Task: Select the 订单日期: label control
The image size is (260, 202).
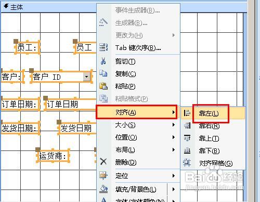Action: click(20, 104)
